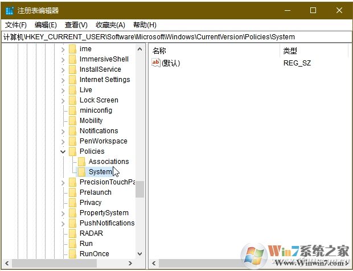
Task: Select the System key label
Action: point(100,172)
